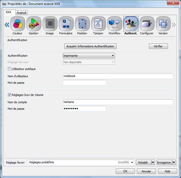181x178 pixels.
Task: Open the Couleur settings icon
Action: (x=18, y=24)
